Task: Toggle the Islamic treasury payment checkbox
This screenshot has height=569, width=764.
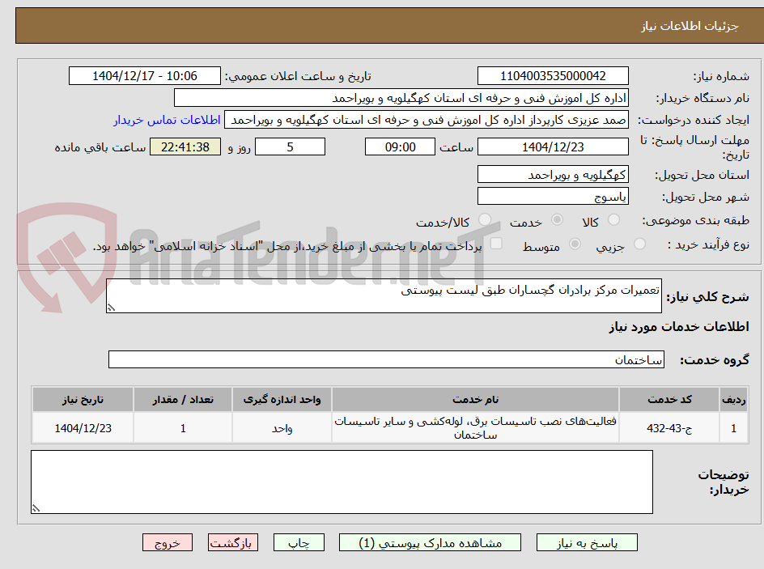Action: [x=496, y=243]
